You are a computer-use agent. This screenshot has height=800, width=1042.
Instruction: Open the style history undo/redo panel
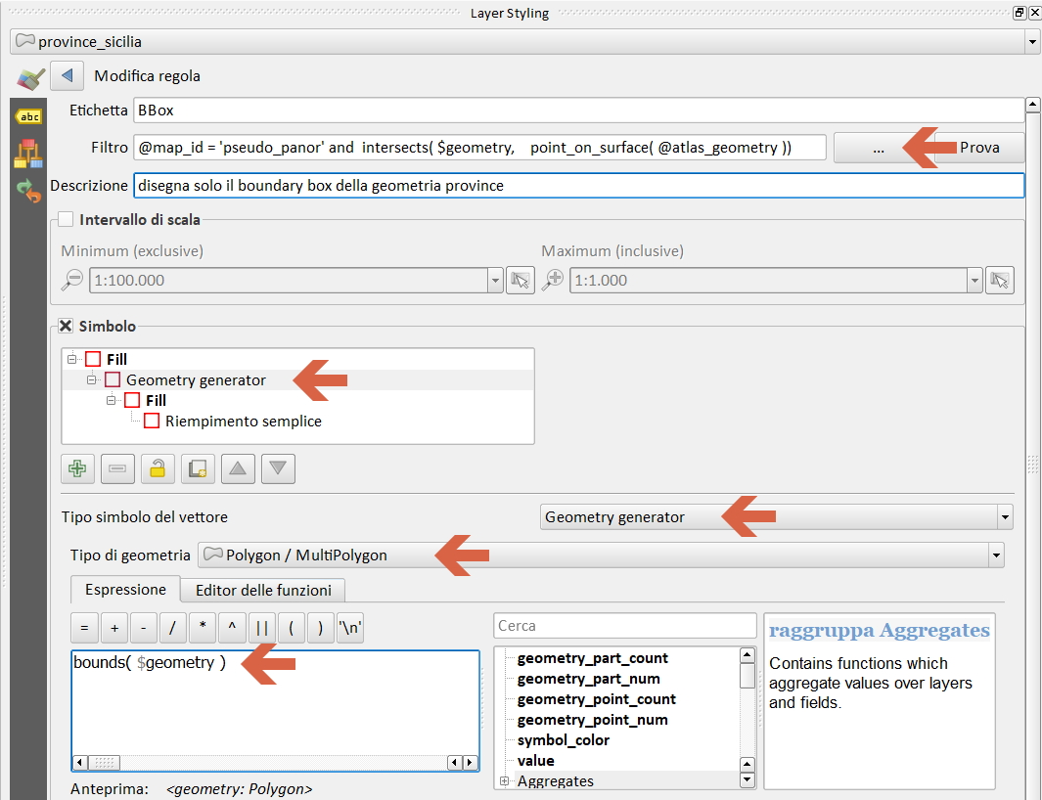(29, 191)
